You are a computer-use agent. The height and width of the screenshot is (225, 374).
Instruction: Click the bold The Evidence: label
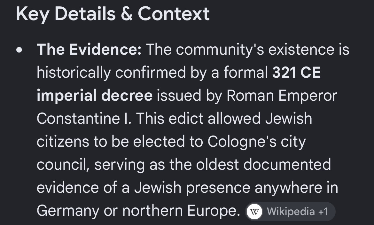89,50
